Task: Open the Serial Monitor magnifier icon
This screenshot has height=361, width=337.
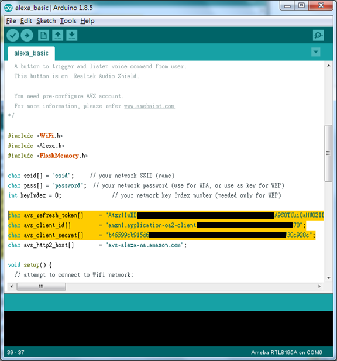Action: pos(318,36)
